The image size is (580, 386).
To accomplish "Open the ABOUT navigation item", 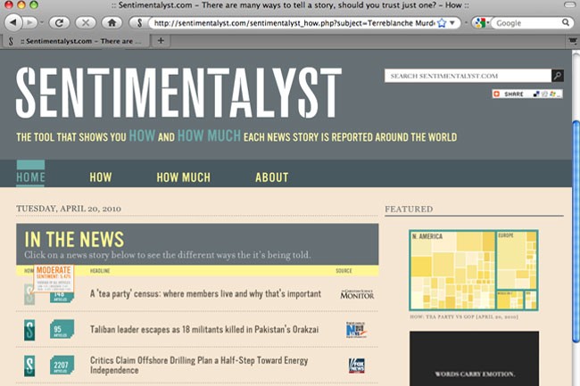I will (x=272, y=177).
